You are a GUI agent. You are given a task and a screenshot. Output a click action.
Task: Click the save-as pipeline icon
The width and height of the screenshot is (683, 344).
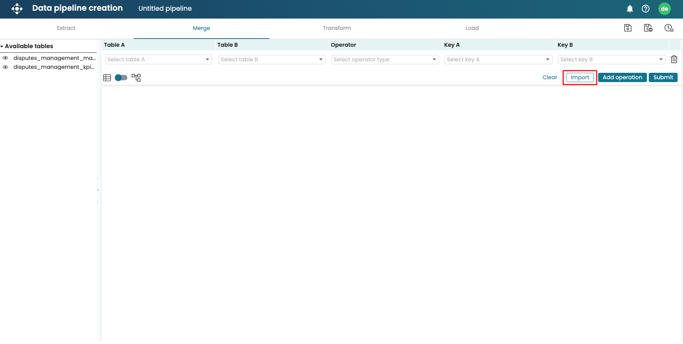[x=648, y=28]
